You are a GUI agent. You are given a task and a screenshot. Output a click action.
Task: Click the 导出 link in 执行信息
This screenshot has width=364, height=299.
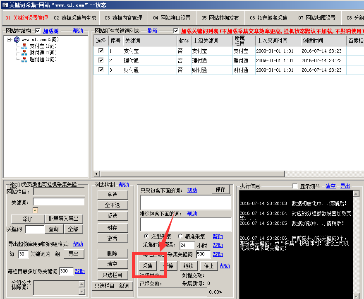tap(345, 186)
